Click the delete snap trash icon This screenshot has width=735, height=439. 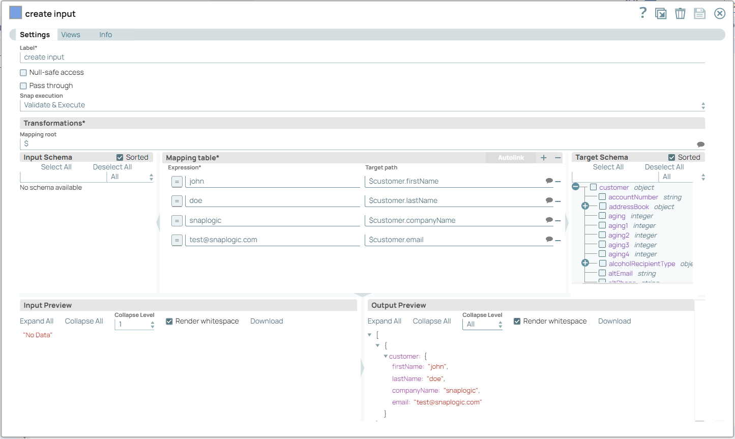tap(680, 13)
